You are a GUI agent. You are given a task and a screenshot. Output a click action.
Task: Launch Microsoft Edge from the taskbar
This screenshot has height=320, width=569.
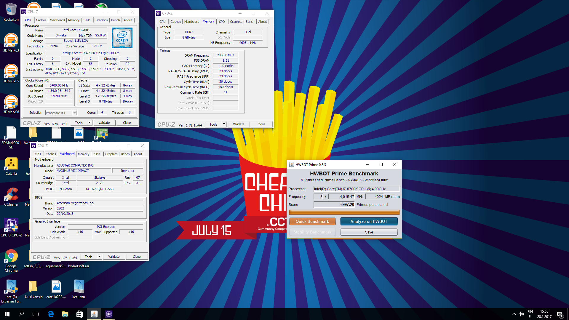tap(51, 314)
